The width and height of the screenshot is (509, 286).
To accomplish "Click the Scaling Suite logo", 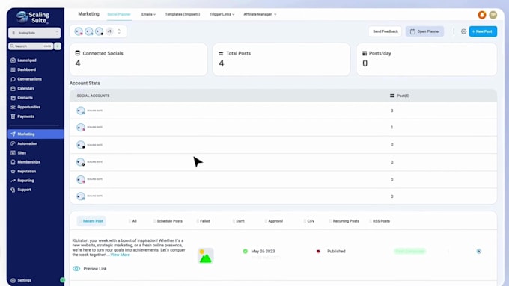I will (x=33, y=17).
